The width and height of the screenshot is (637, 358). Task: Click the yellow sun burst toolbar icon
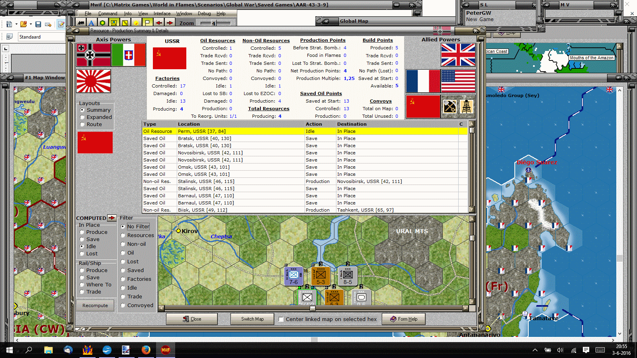pyautogui.click(x=136, y=23)
